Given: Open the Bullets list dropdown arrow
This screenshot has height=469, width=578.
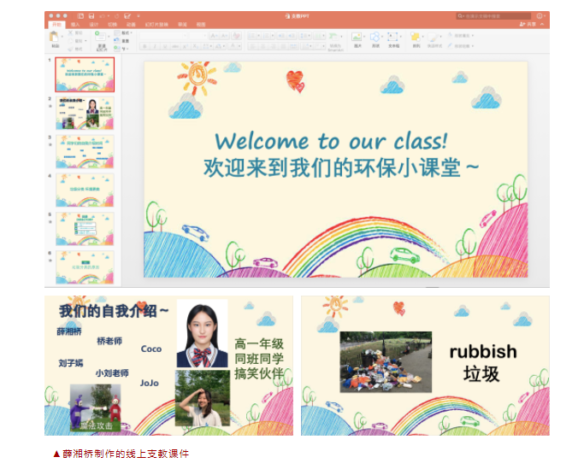Looking at the screenshot, I should pos(258,36).
